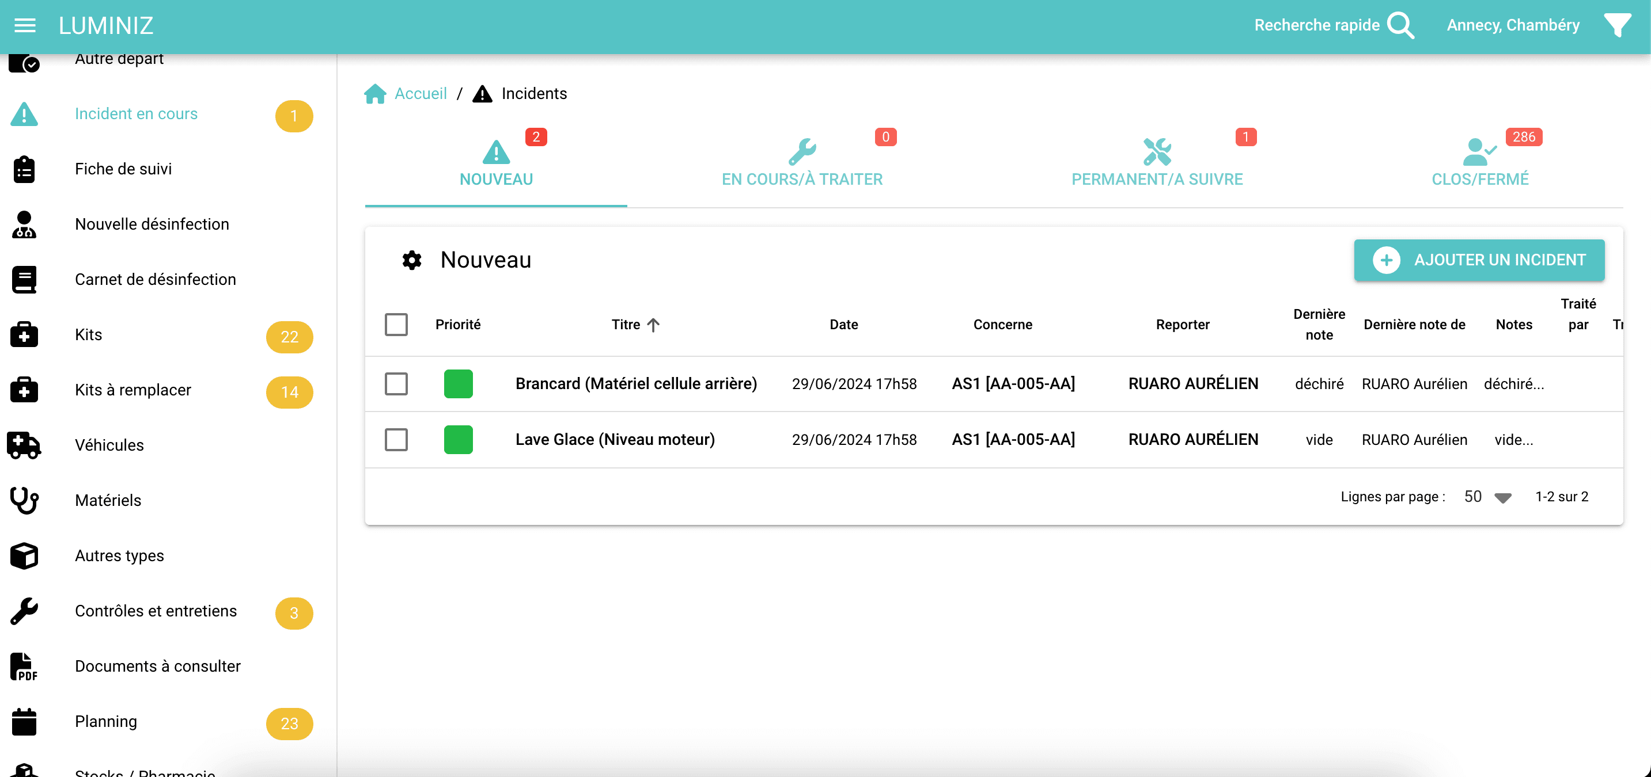The width and height of the screenshot is (1651, 777).
Task: Open the filter icon at top right
Action: 1618,25
